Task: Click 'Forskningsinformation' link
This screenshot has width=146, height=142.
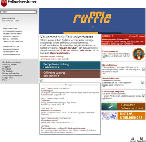Action: [x=12, y=75]
